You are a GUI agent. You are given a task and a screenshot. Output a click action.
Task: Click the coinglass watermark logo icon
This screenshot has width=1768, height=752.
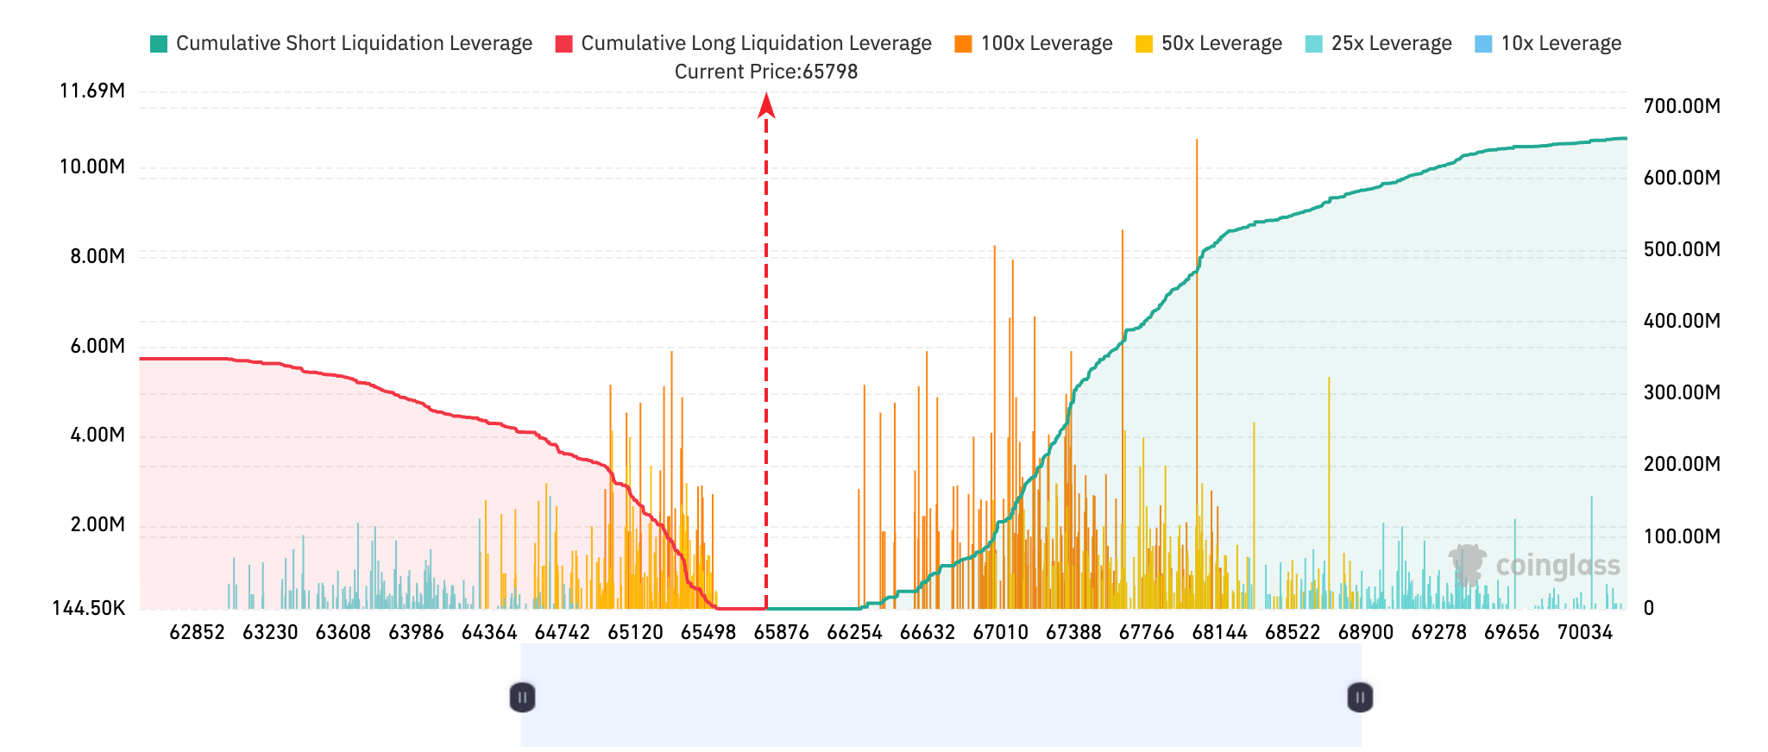1468,565
